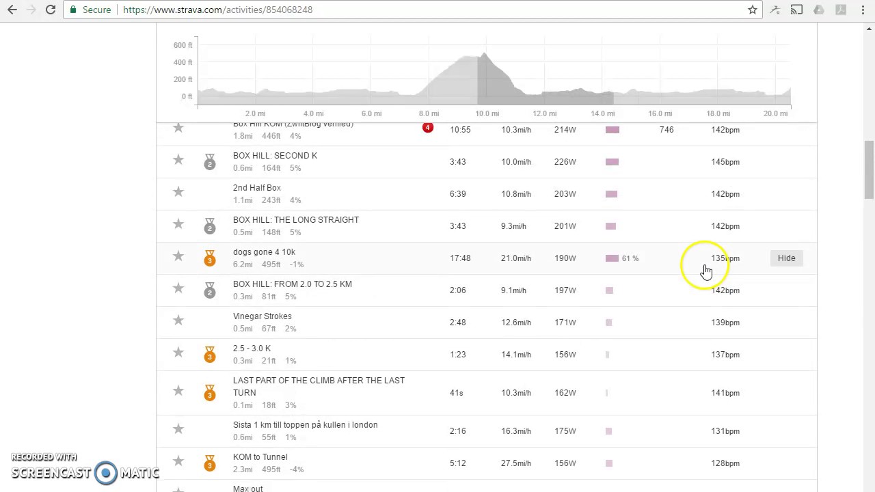Click bronze medal on dogs gone 4 10k

pyautogui.click(x=210, y=258)
